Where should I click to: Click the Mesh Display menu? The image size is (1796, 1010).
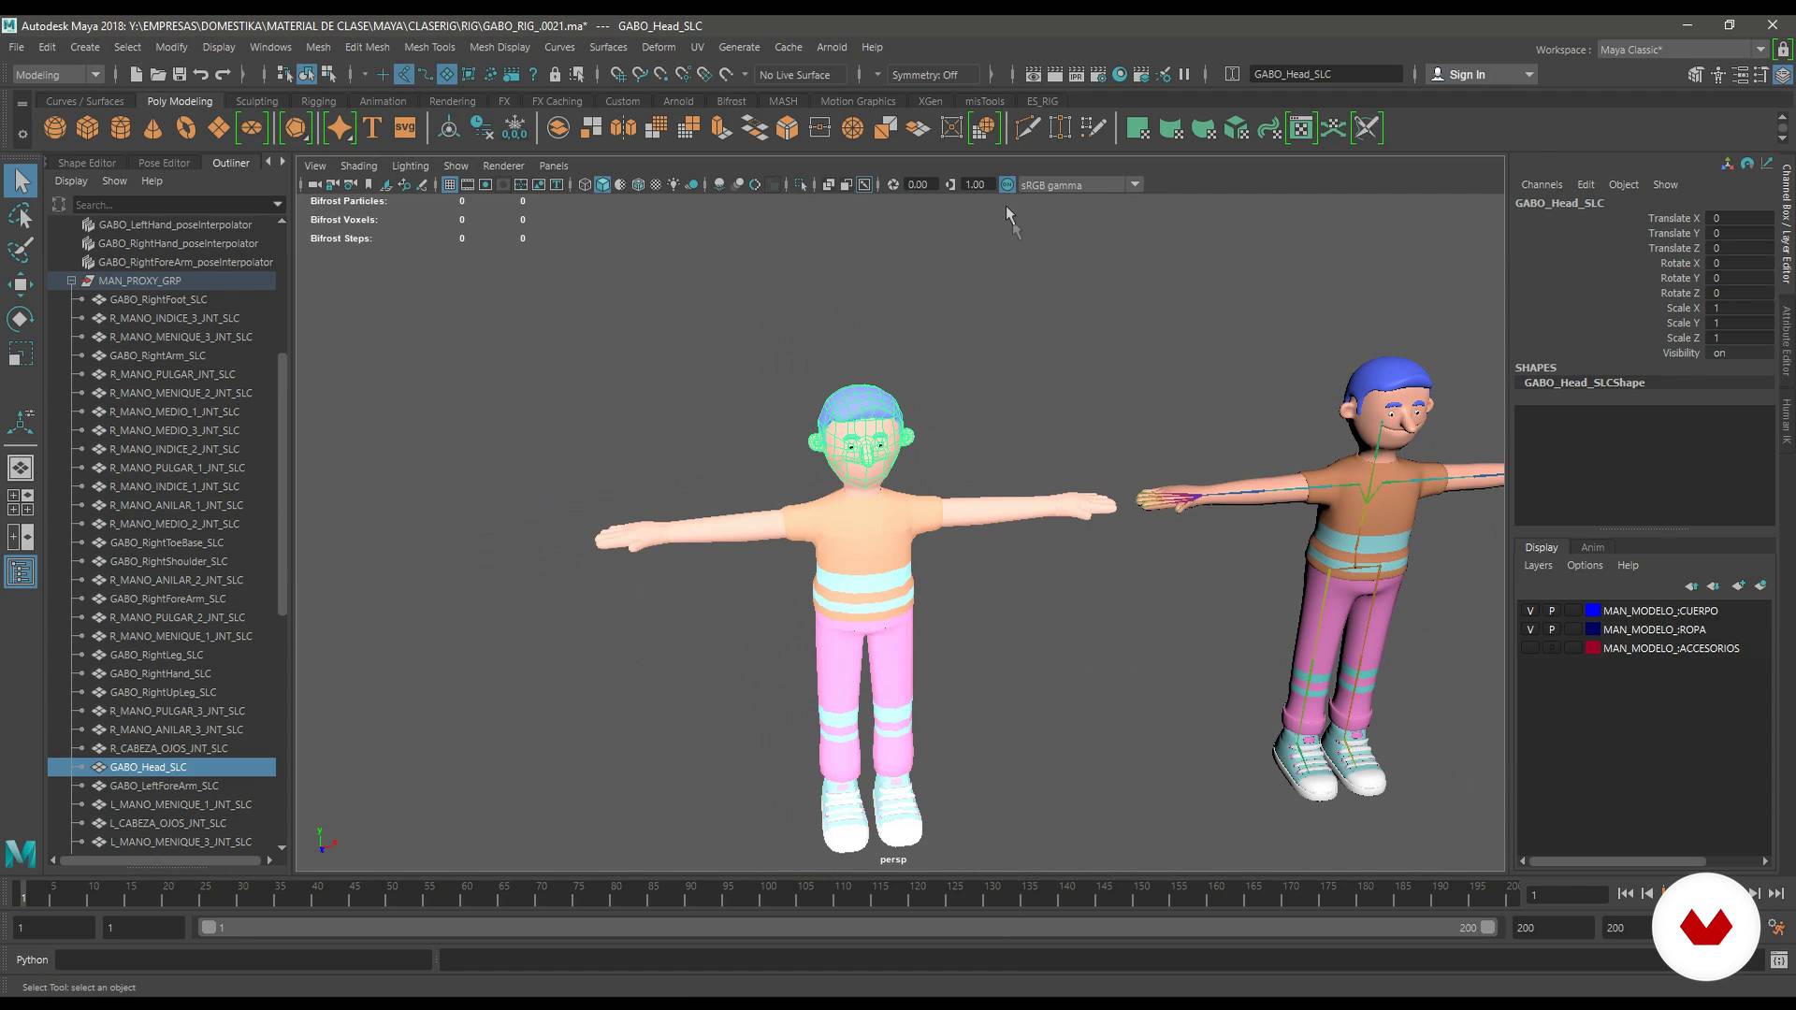point(500,47)
